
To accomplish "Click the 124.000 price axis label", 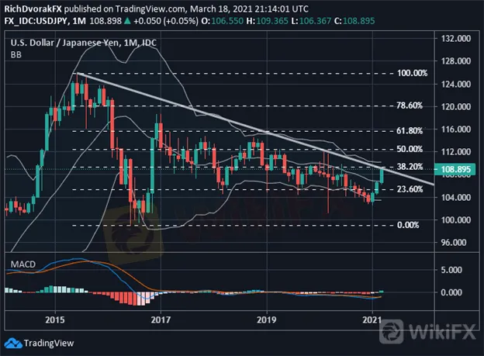I will [456, 84].
